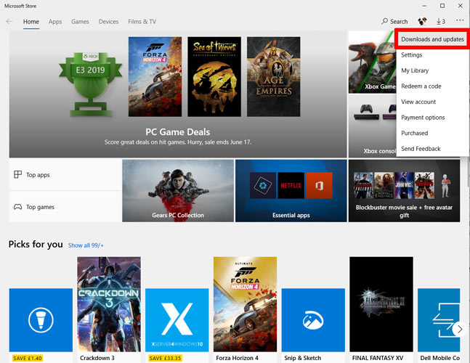Open the Snip & Sketch app tile
470x363 pixels.
[313, 320]
